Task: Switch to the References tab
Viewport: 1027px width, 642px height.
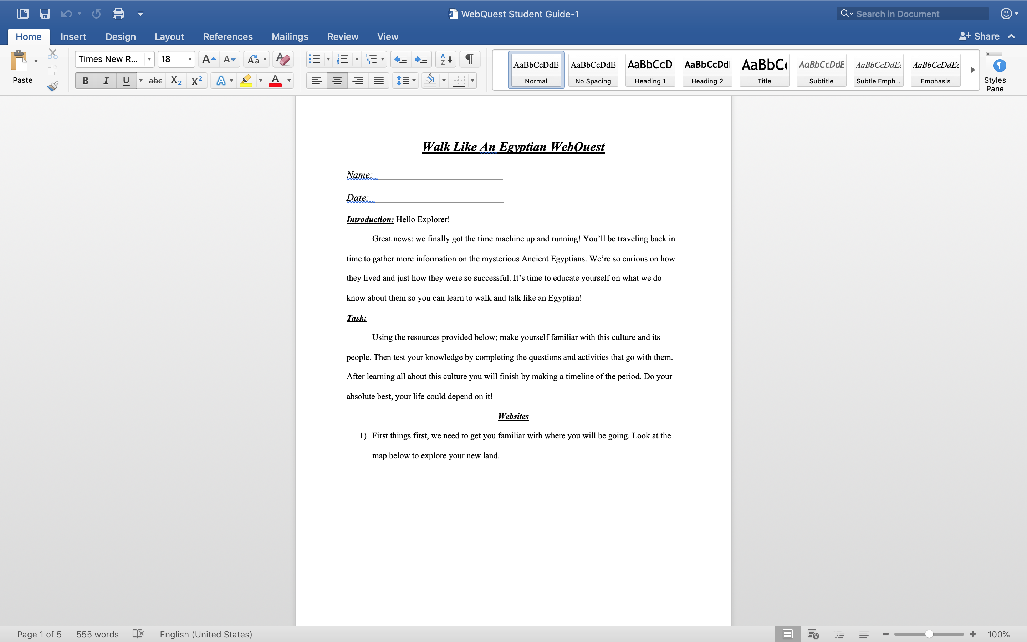Action: (x=228, y=36)
